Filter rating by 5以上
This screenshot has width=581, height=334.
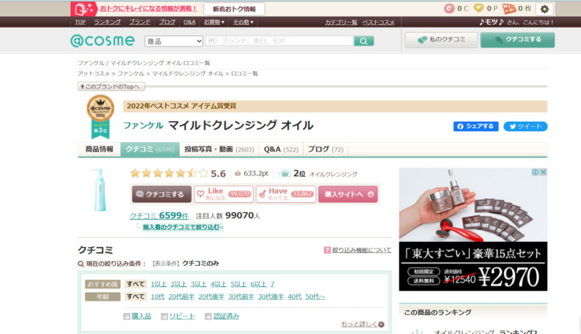click(238, 284)
